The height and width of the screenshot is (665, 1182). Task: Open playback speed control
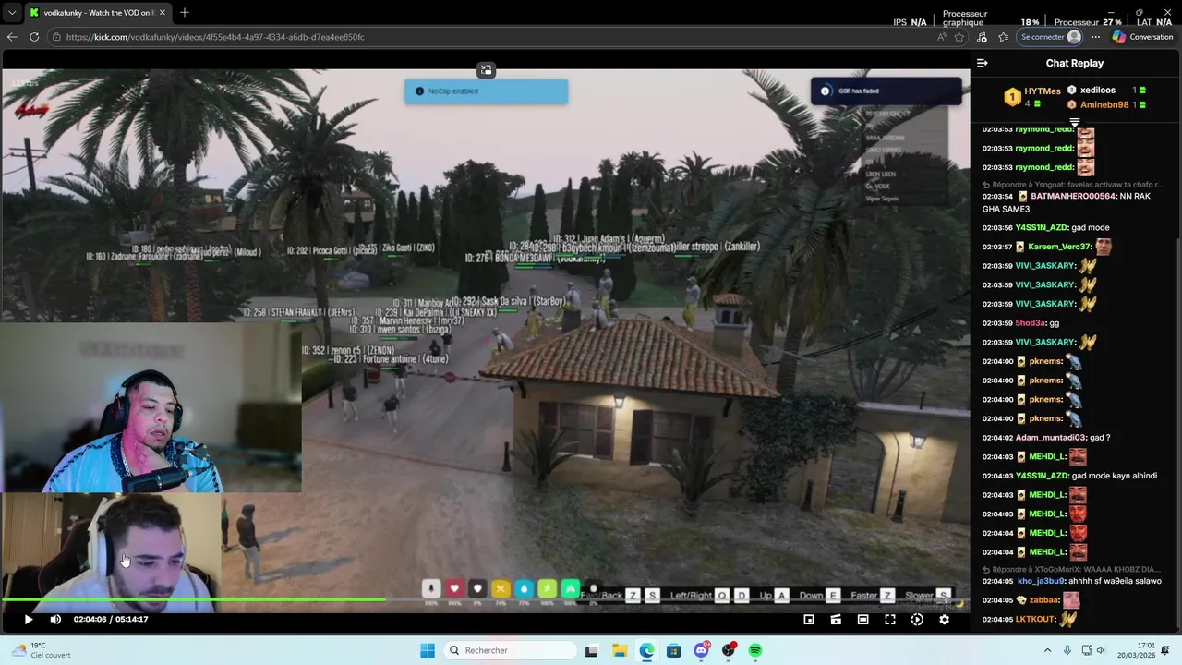tap(917, 620)
